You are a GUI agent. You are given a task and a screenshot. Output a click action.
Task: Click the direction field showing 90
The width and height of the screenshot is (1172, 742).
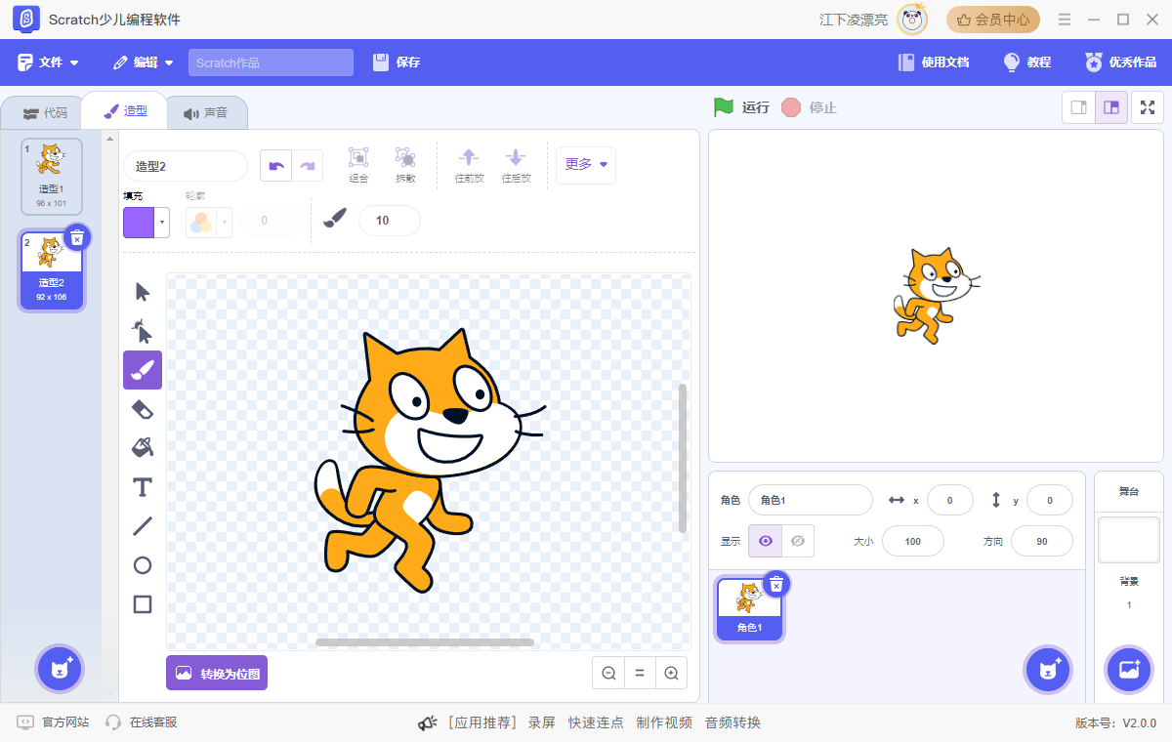[x=1042, y=541]
